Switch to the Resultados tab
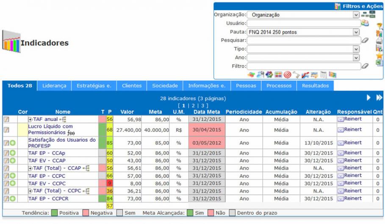 pyautogui.click(x=315, y=86)
